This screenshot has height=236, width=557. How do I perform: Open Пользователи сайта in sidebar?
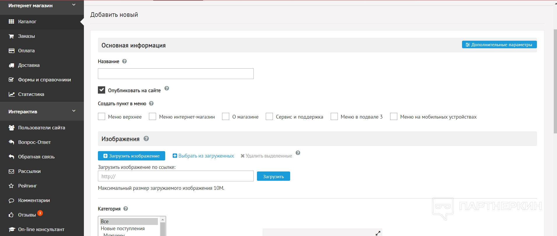tap(42, 128)
